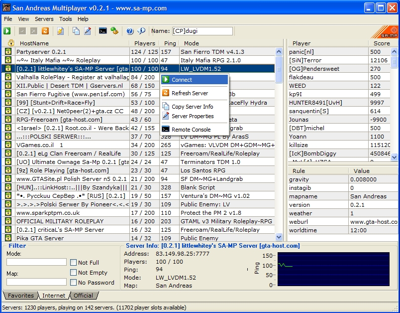The width and height of the screenshot is (400, 313).
Task: Switch to the Official tab
Action: [x=83, y=296]
